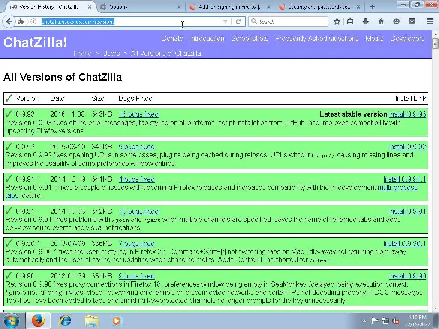Close the Security and passwords settings tab
Viewport: 439px width, 329px height.
358,7
